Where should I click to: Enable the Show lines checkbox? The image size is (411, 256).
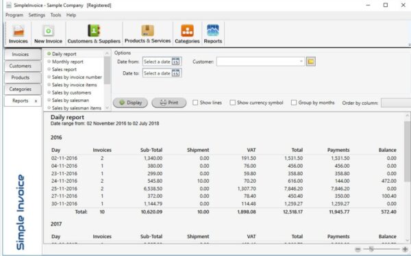(x=195, y=103)
